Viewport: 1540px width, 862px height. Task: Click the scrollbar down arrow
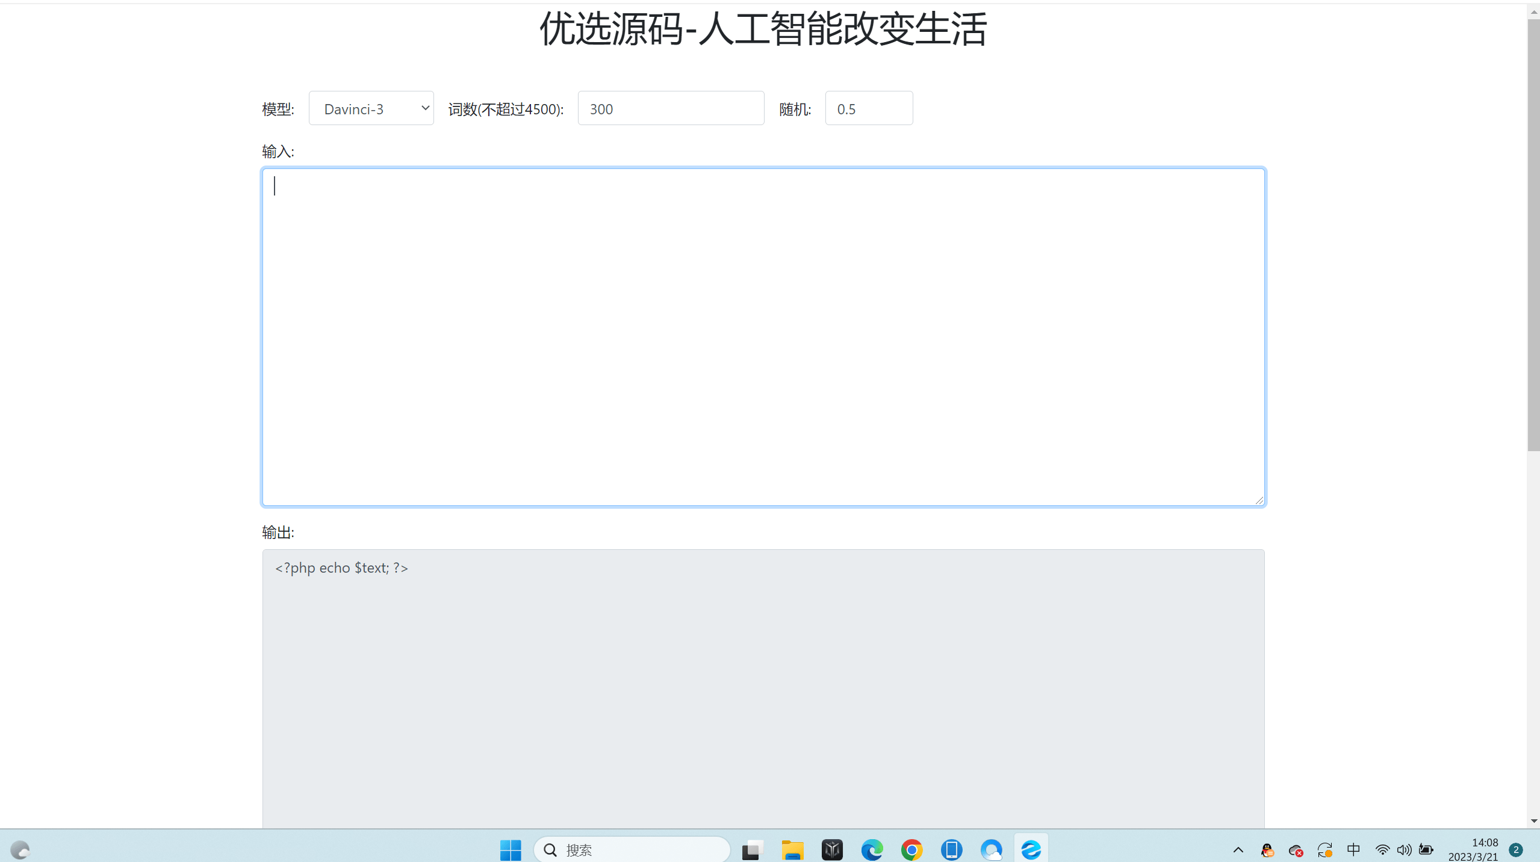tap(1533, 821)
